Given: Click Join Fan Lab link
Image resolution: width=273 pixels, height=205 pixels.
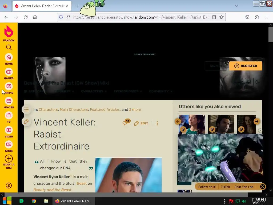Looking at the screenshot, I should [x=244, y=187].
